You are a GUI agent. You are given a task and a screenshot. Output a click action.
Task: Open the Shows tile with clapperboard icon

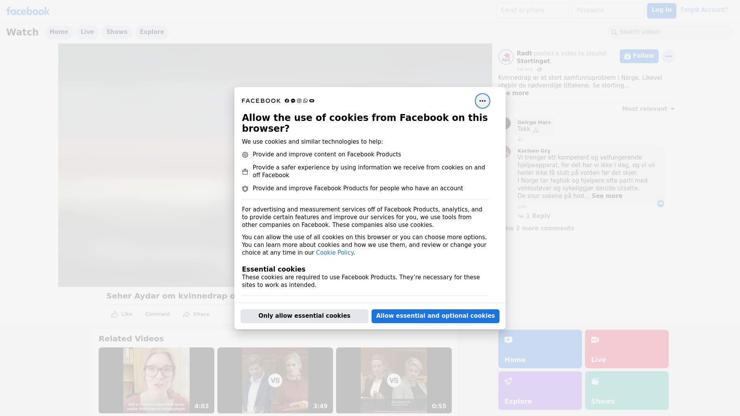(626, 390)
